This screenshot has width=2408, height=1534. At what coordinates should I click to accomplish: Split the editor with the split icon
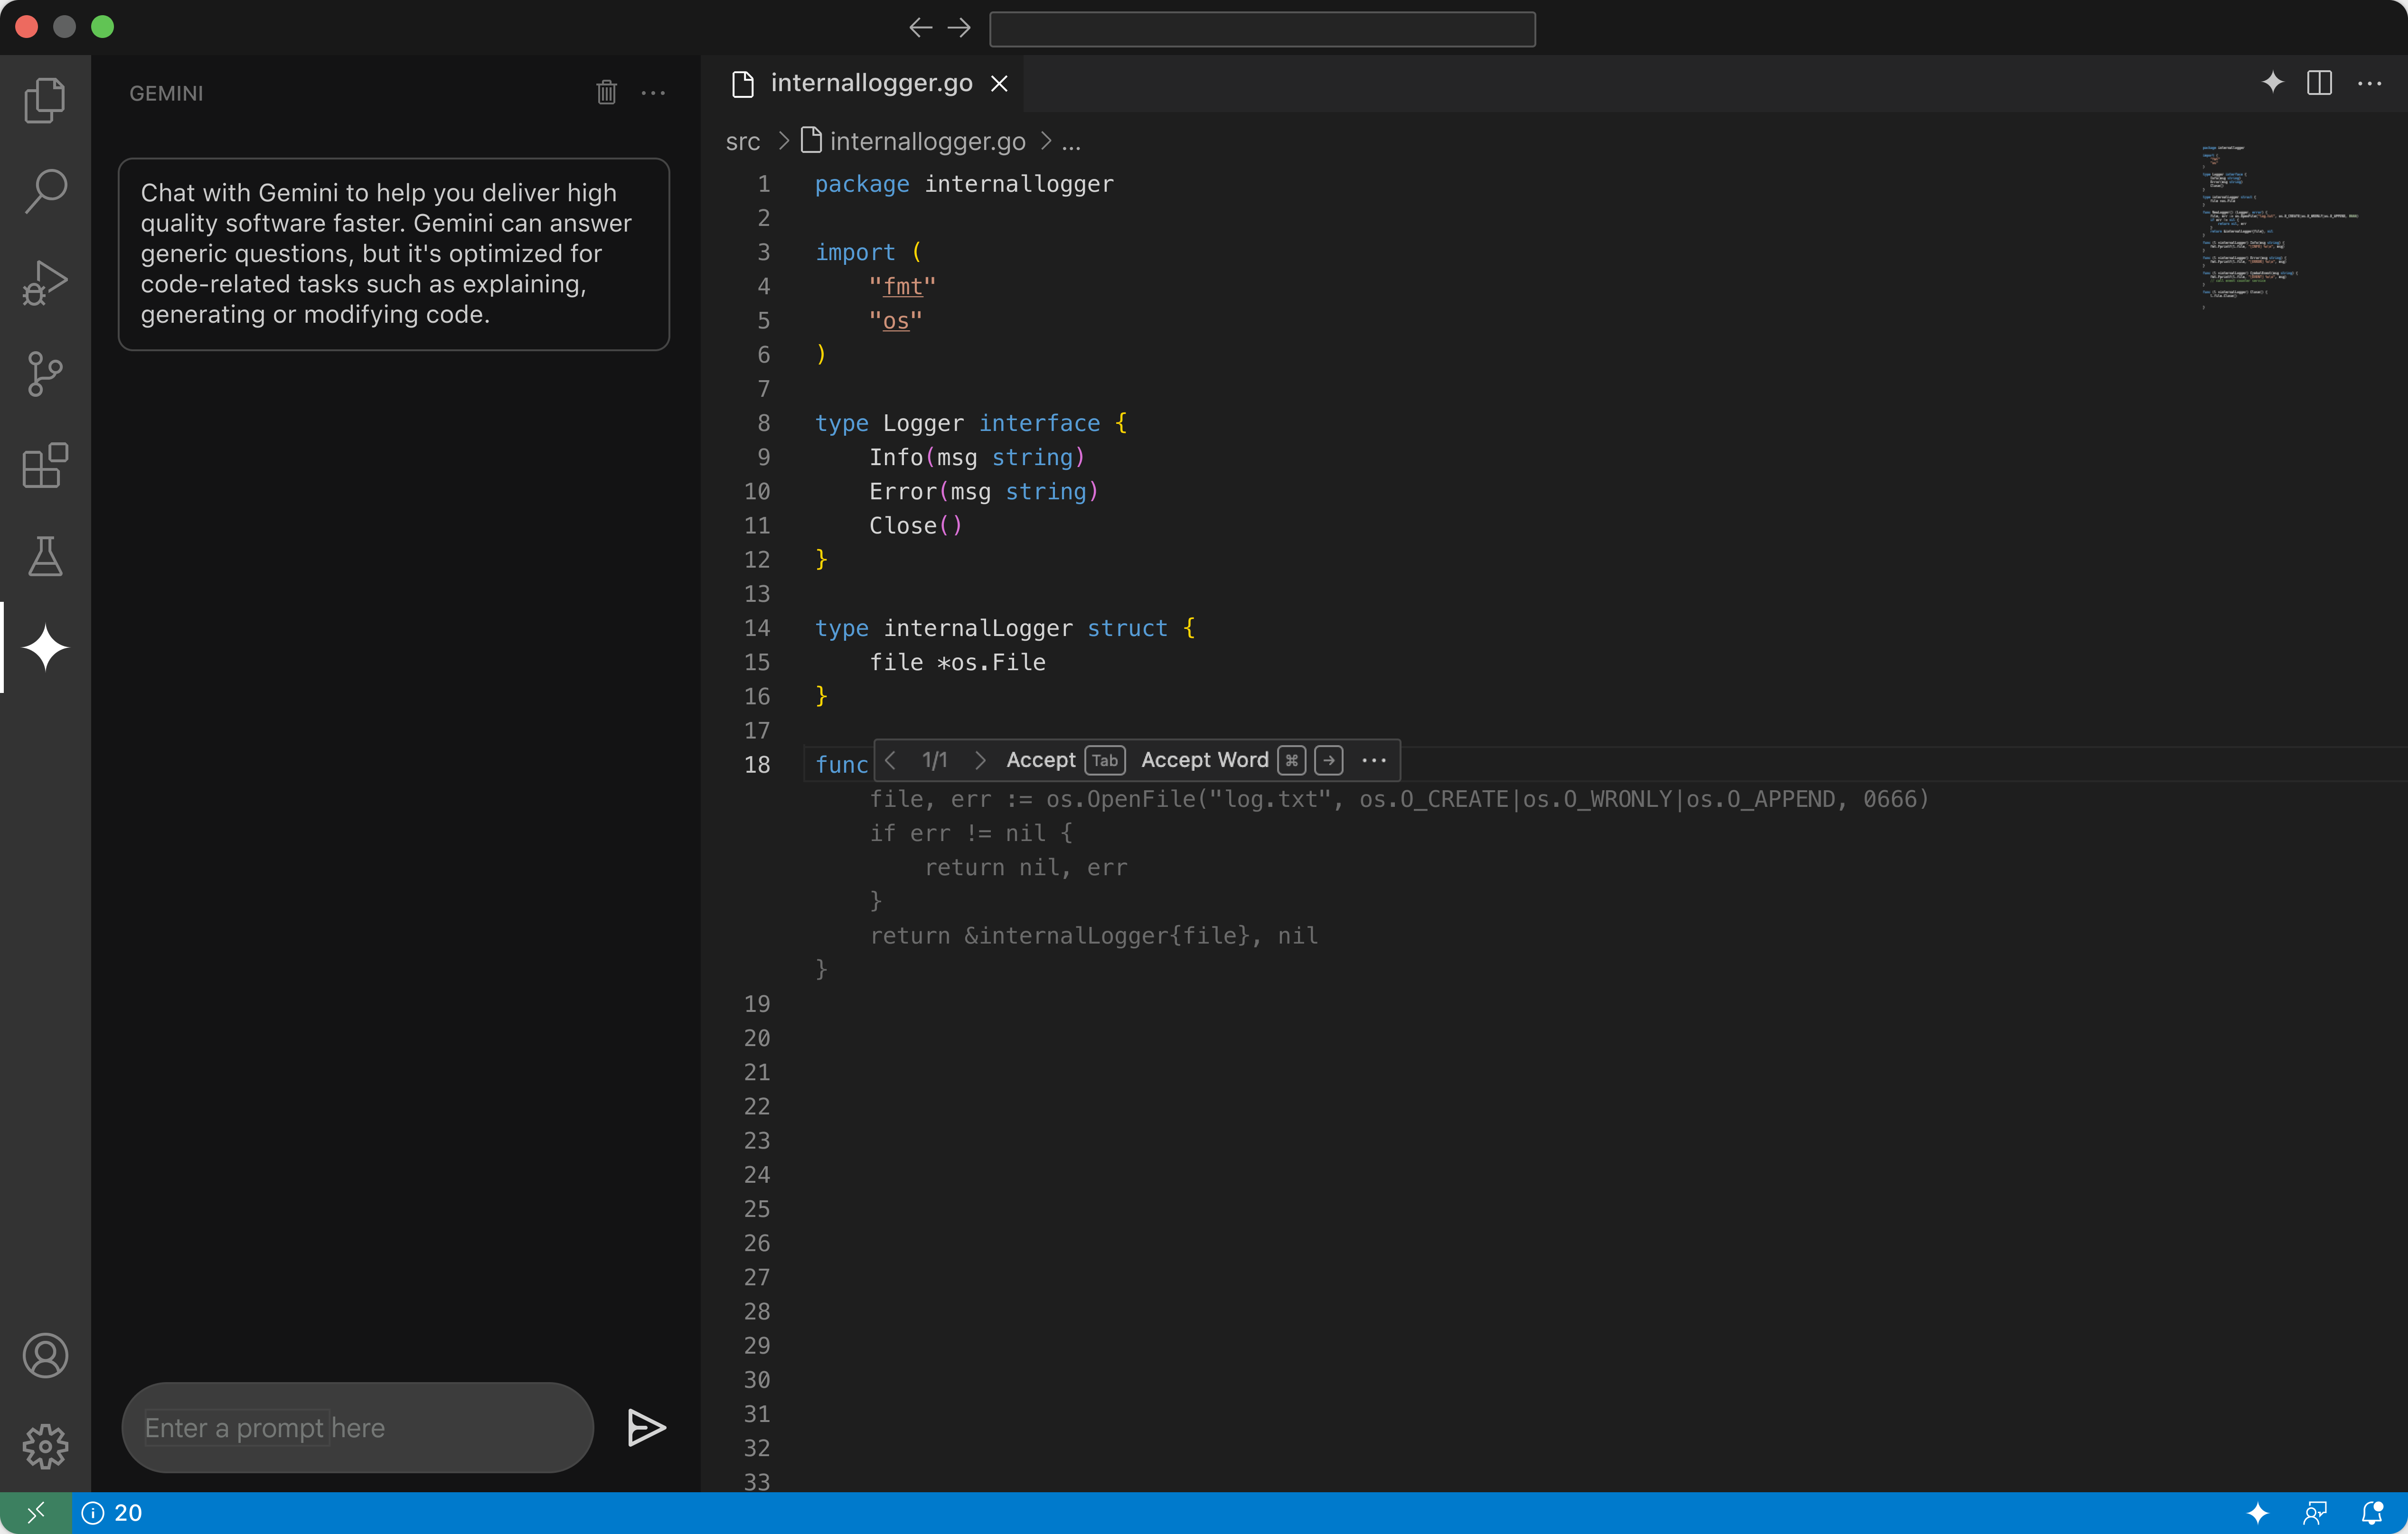(x=2320, y=83)
